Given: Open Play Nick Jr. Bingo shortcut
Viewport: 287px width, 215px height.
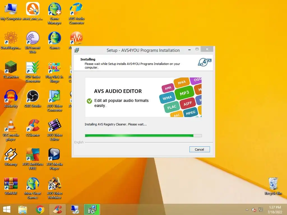Looking at the screenshot, I should (x=55, y=71).
